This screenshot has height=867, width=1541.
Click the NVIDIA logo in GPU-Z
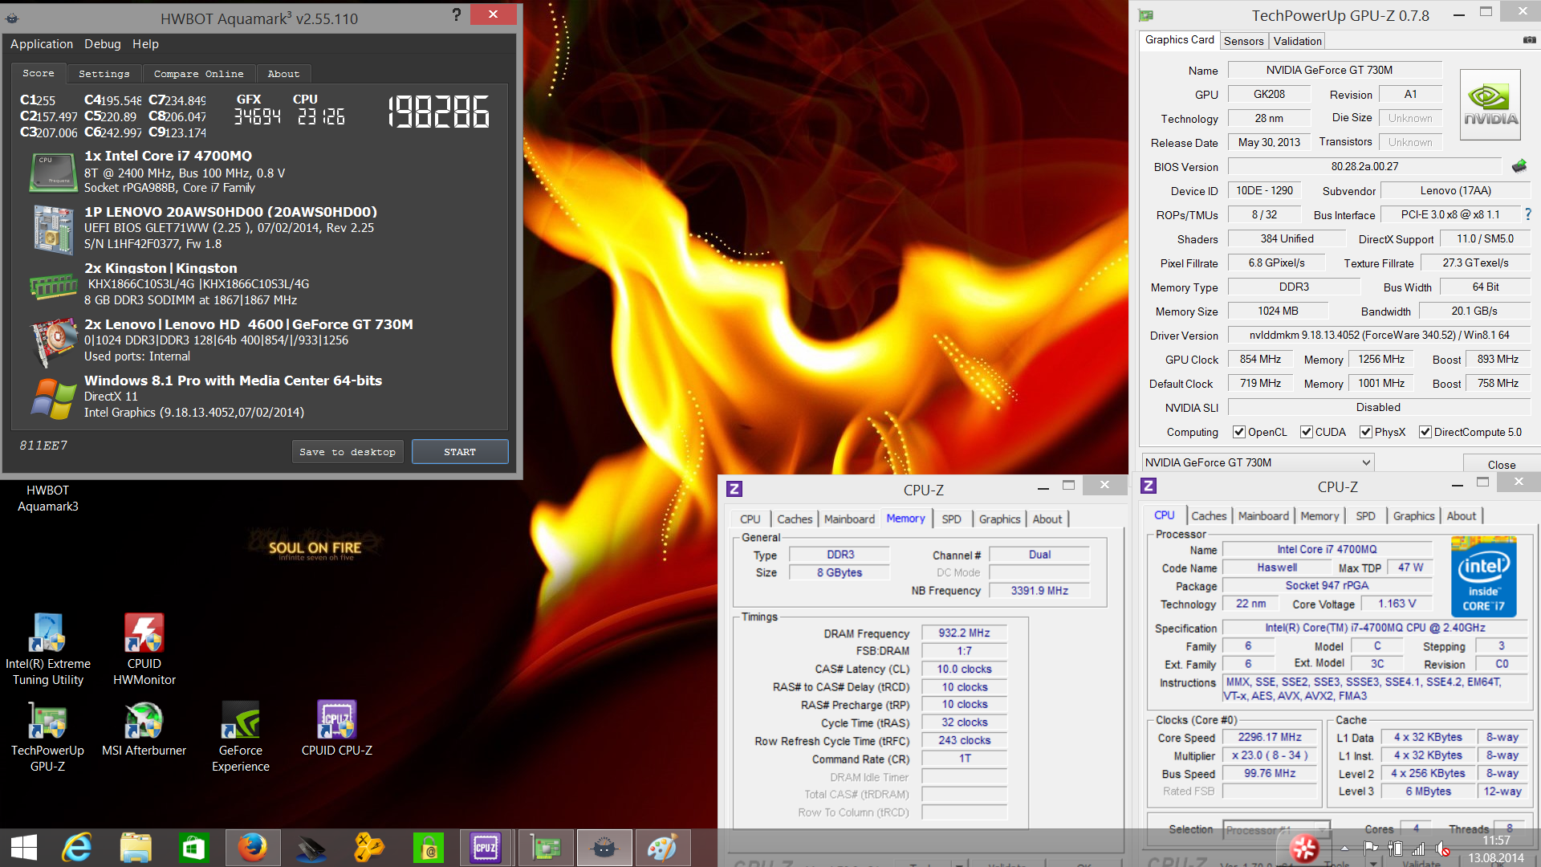coord(1490,104)
